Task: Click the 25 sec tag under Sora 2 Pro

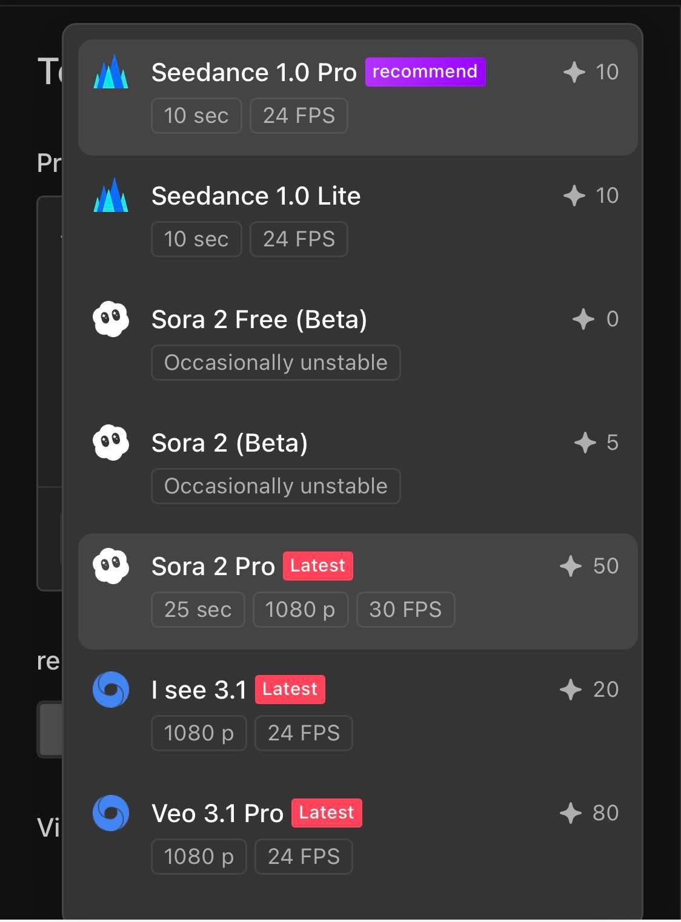Action: (x=198, y=609)
